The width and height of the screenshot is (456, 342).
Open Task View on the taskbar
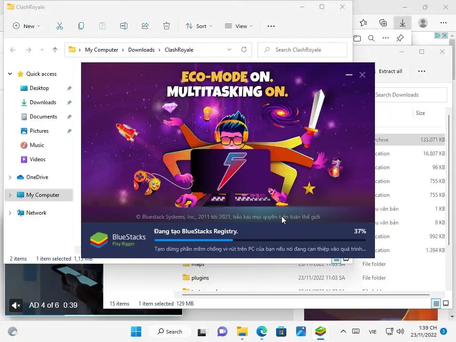[x=202, y=332]
